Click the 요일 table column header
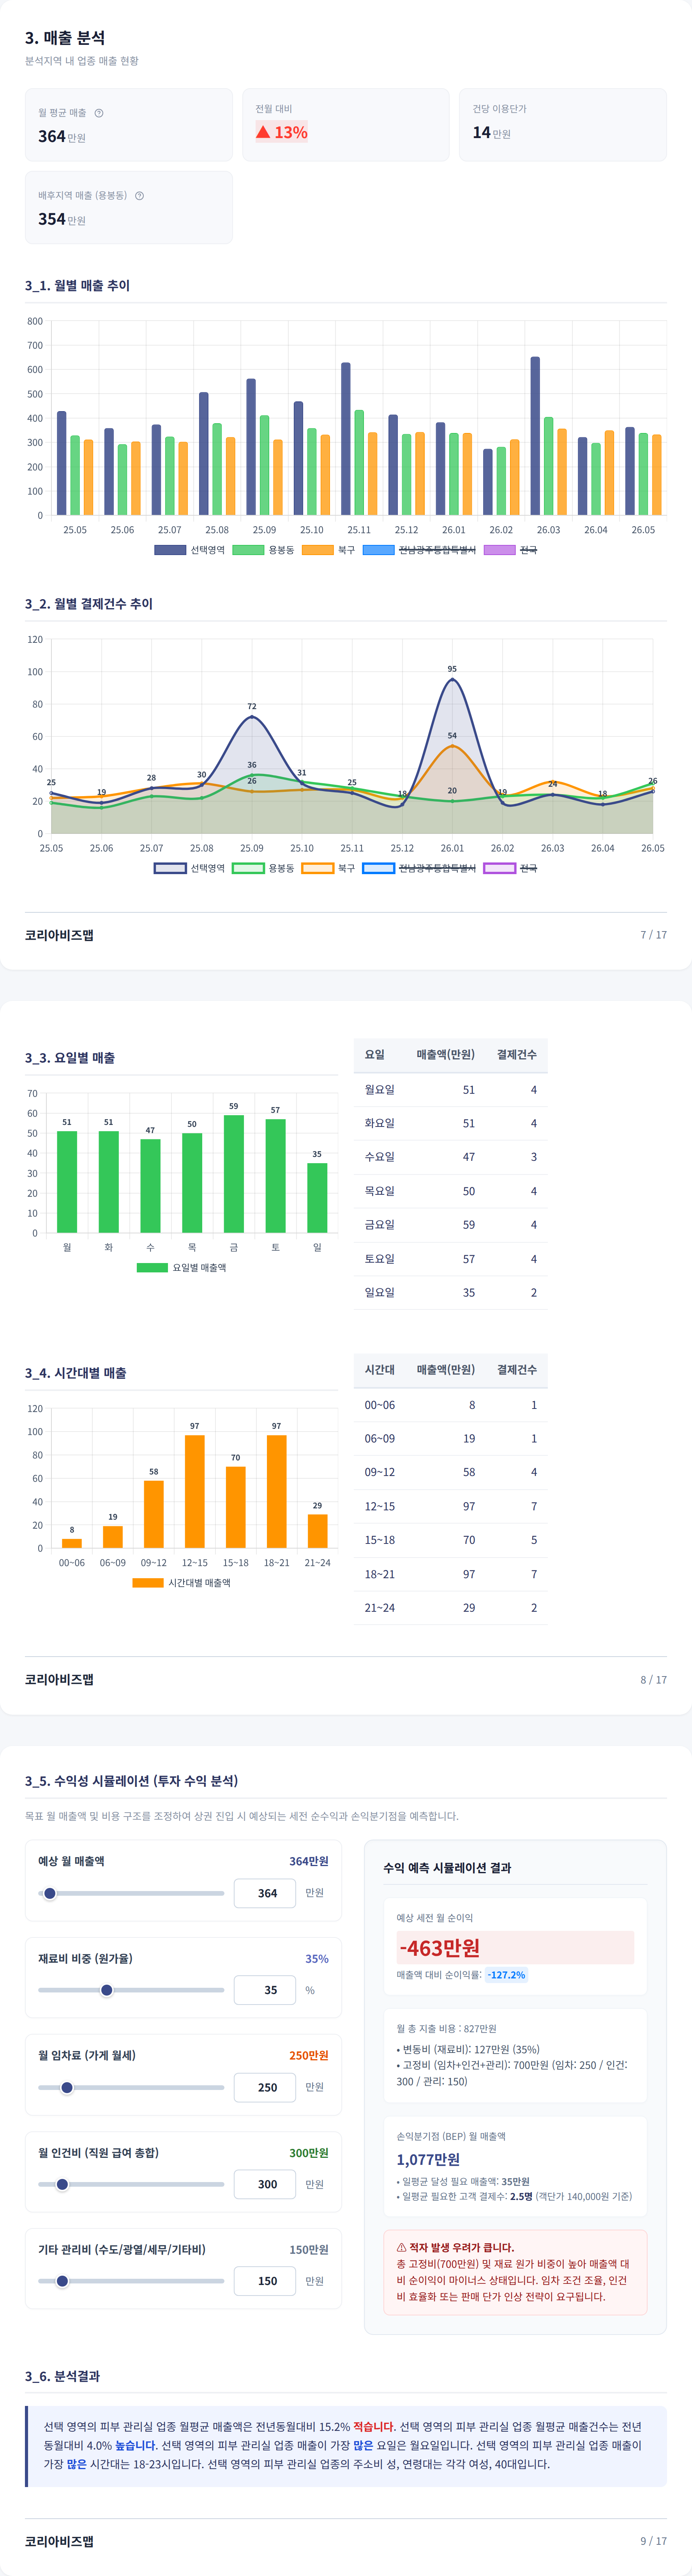The height and width of the screenshot is (2576, 692). (x=374, y=1055)
